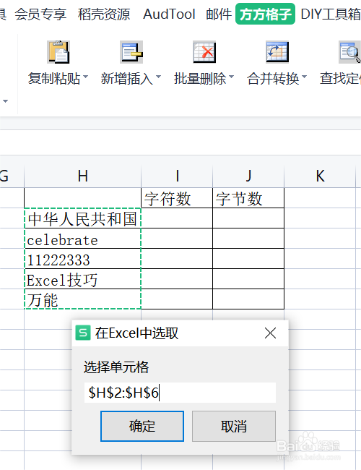The image size is (361, 470).
Task: Switch to the AudTool tab
Action: point(169,14)
